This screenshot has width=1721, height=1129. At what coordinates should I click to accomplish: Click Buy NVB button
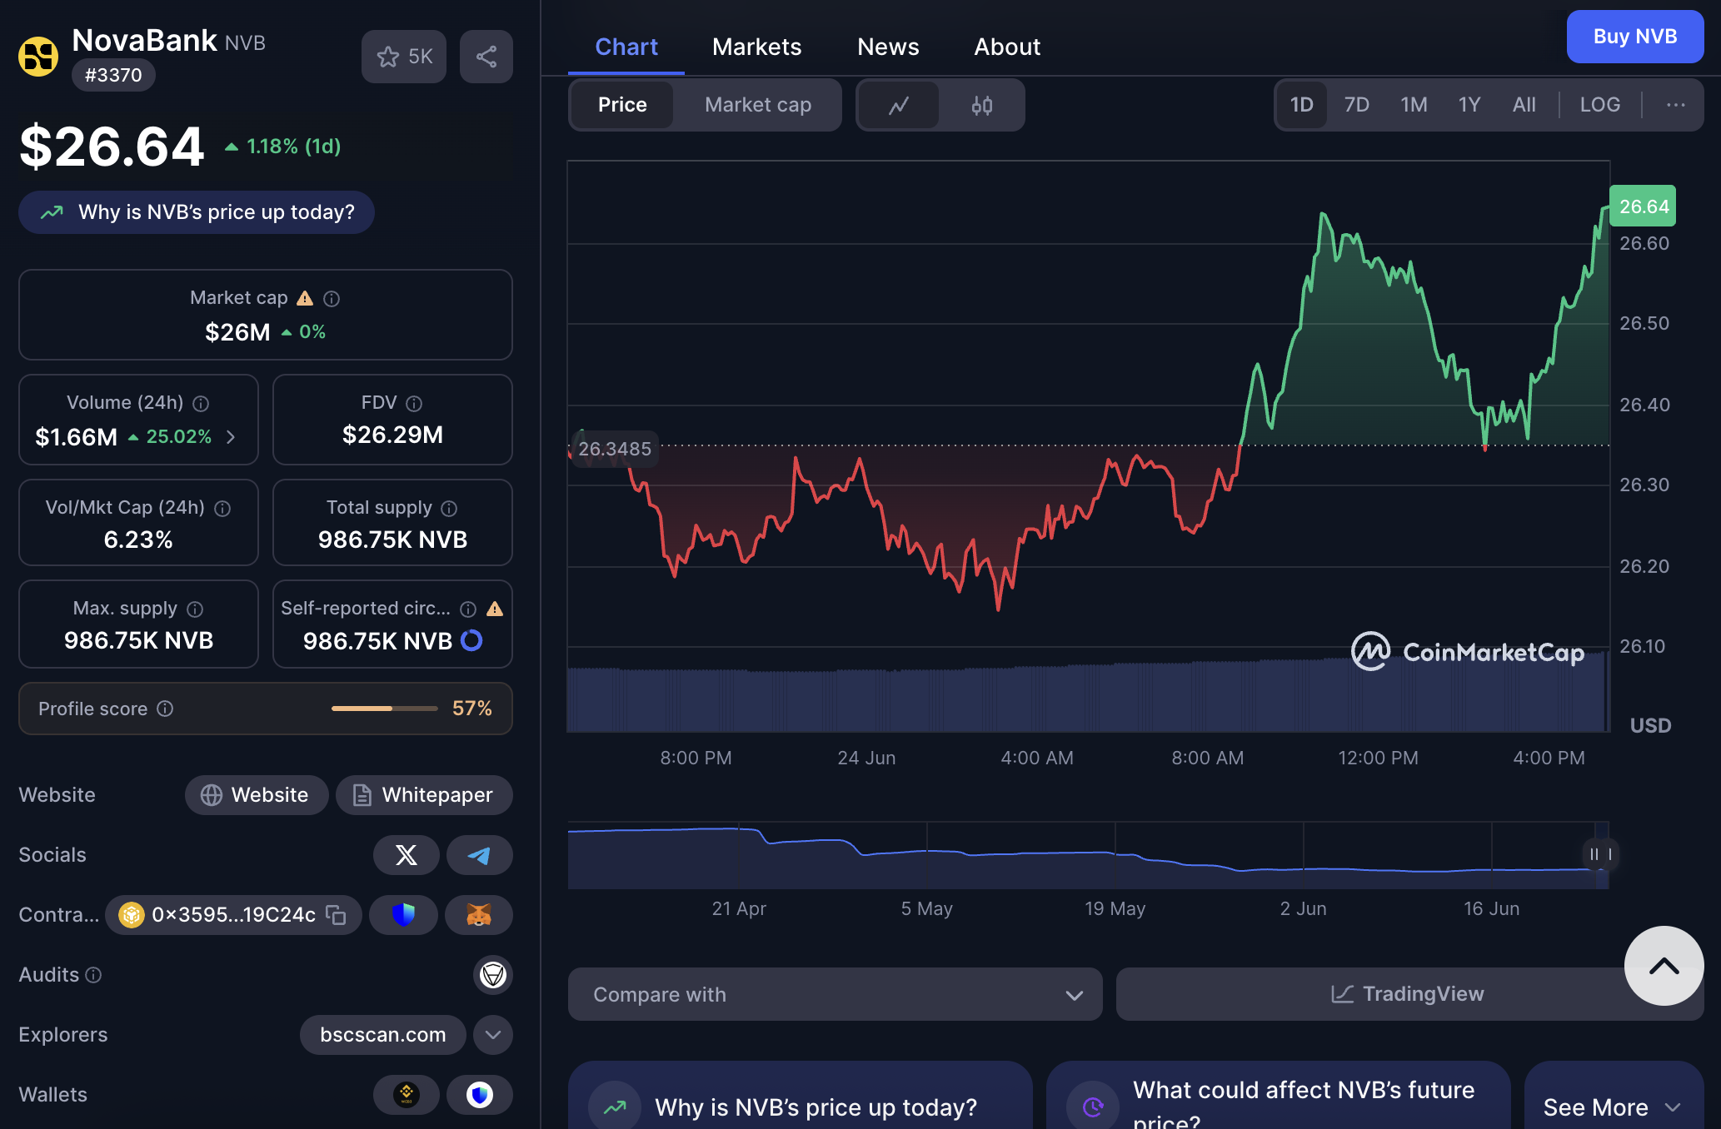coord(1635,37)
